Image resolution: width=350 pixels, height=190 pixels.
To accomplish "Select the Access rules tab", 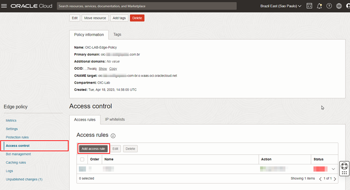I will tap(85, 120).
